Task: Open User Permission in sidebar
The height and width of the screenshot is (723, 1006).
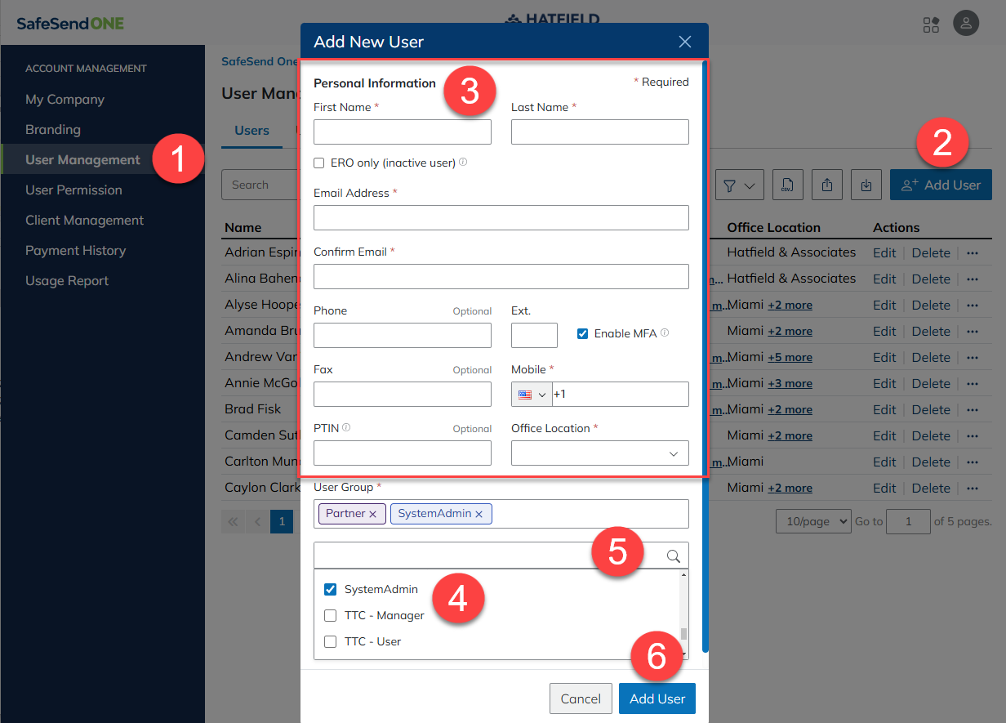Action: pyautogui.click(x=73, y=190)
